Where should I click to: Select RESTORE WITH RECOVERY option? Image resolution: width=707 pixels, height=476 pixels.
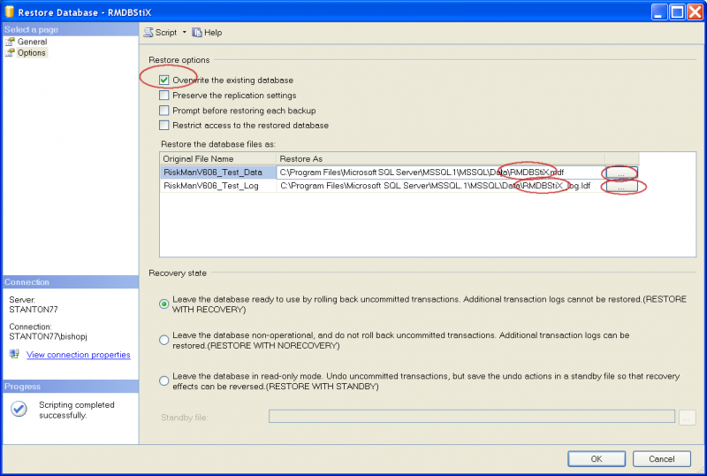pos(164,304)
